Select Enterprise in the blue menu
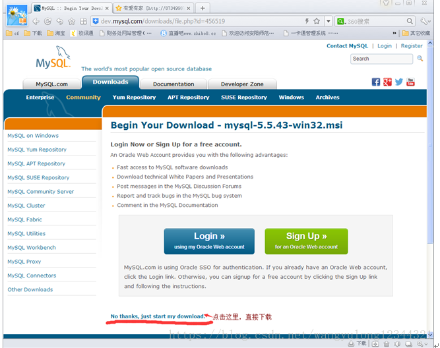The height and width of the screenshot is (348, 440). pos(40,98)
